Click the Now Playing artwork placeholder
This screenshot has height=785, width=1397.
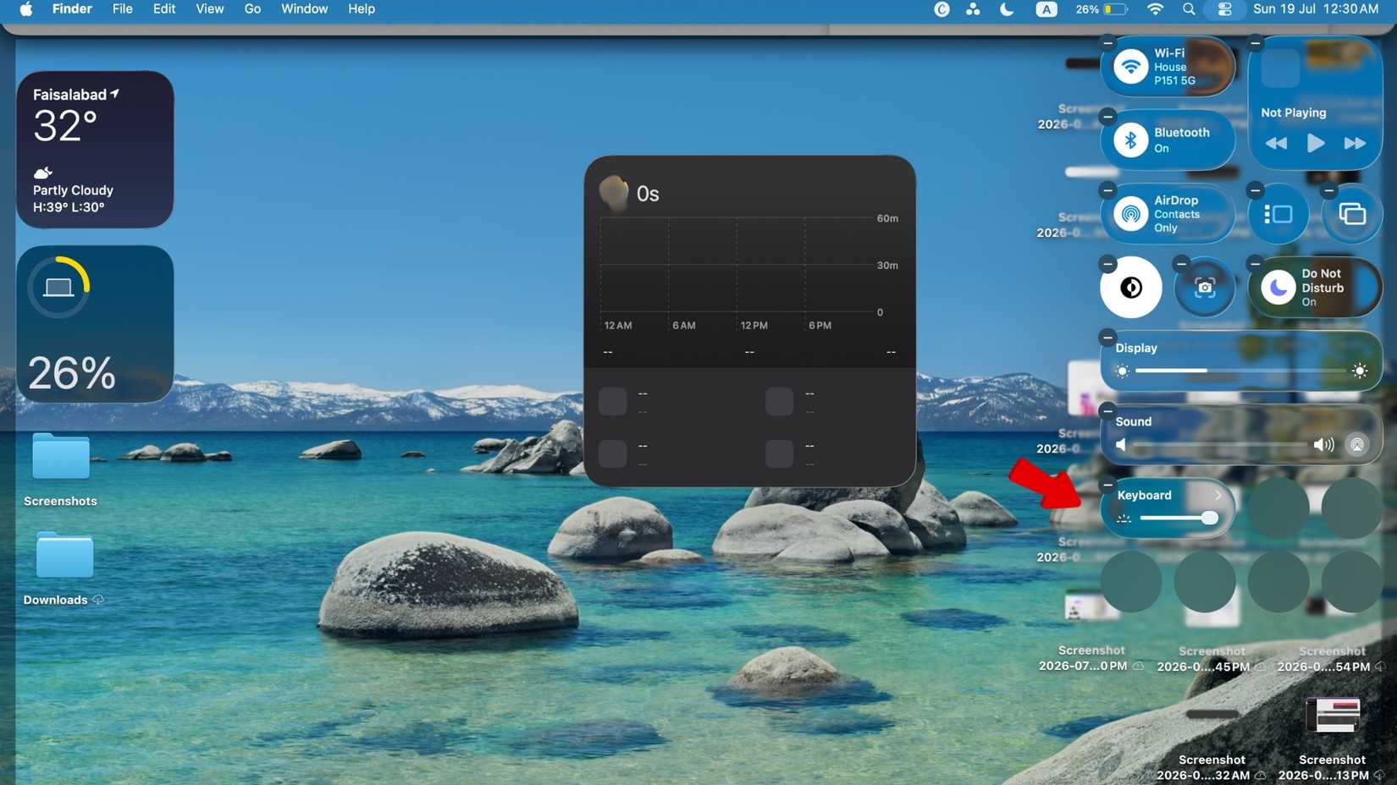pos(1280,68)
